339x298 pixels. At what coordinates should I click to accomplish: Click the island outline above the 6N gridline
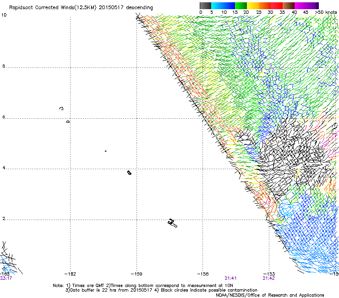click(61, 108)
